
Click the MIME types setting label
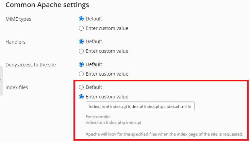18,19
